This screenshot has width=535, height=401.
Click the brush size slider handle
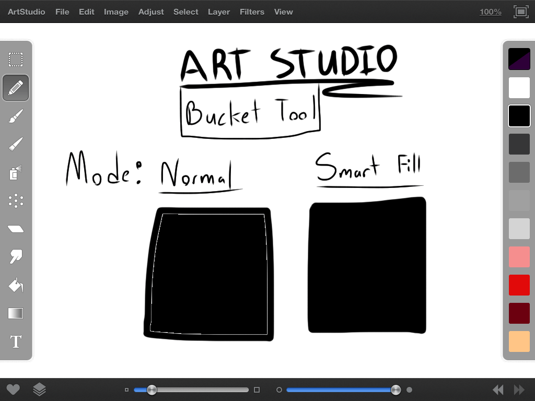[x=152, y=390]
